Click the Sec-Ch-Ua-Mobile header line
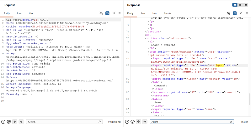The image size is (251, 127). [x=22, y=37]
